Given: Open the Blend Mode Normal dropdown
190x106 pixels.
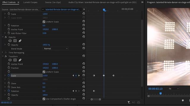Looking at the screenshot, I should point(56,49).
